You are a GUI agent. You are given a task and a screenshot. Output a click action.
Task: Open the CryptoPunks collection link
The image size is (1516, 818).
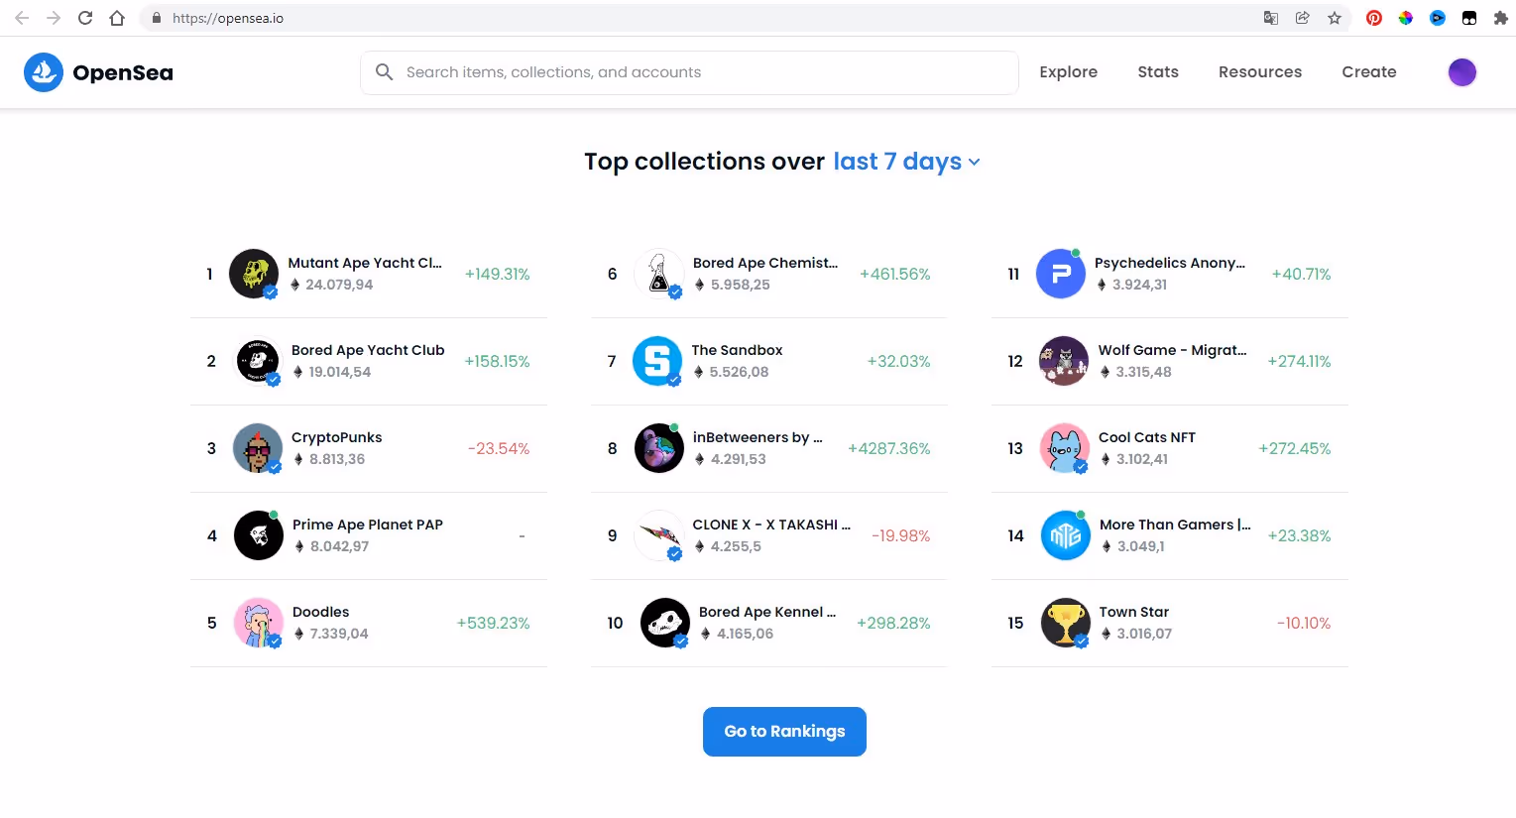coord(336,437)
